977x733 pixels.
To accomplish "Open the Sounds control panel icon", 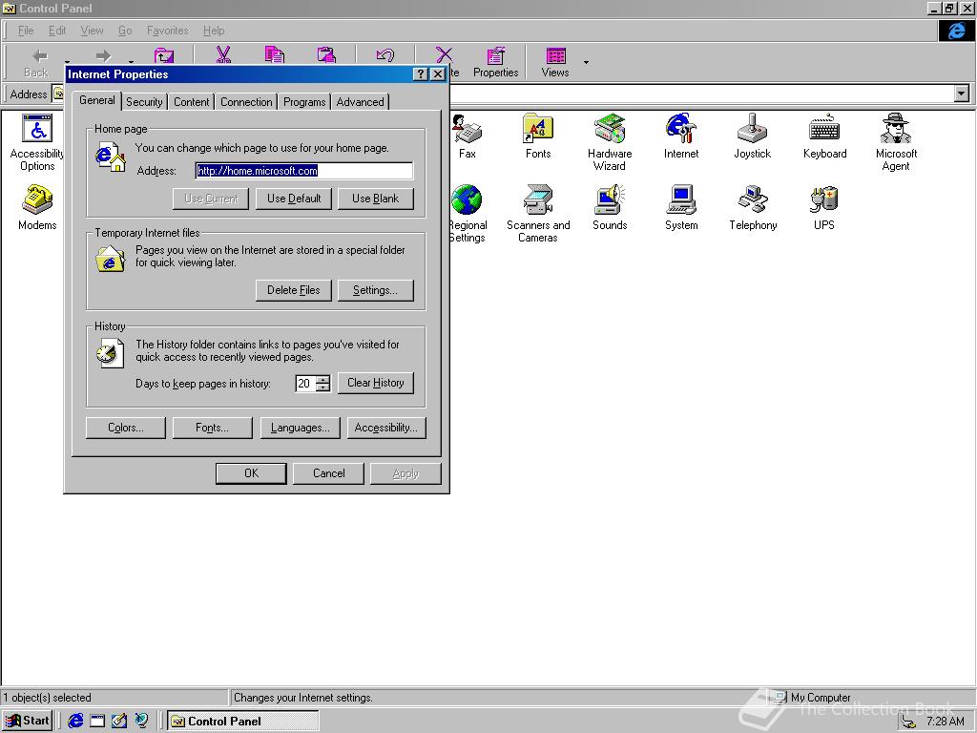I will [610, 208].
